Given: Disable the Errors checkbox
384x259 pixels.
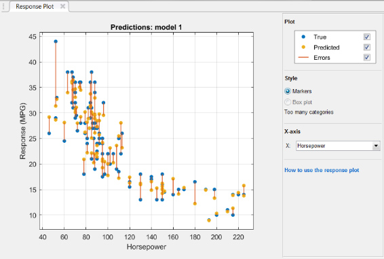Looking at the screenshot, I should click(366, 58).
